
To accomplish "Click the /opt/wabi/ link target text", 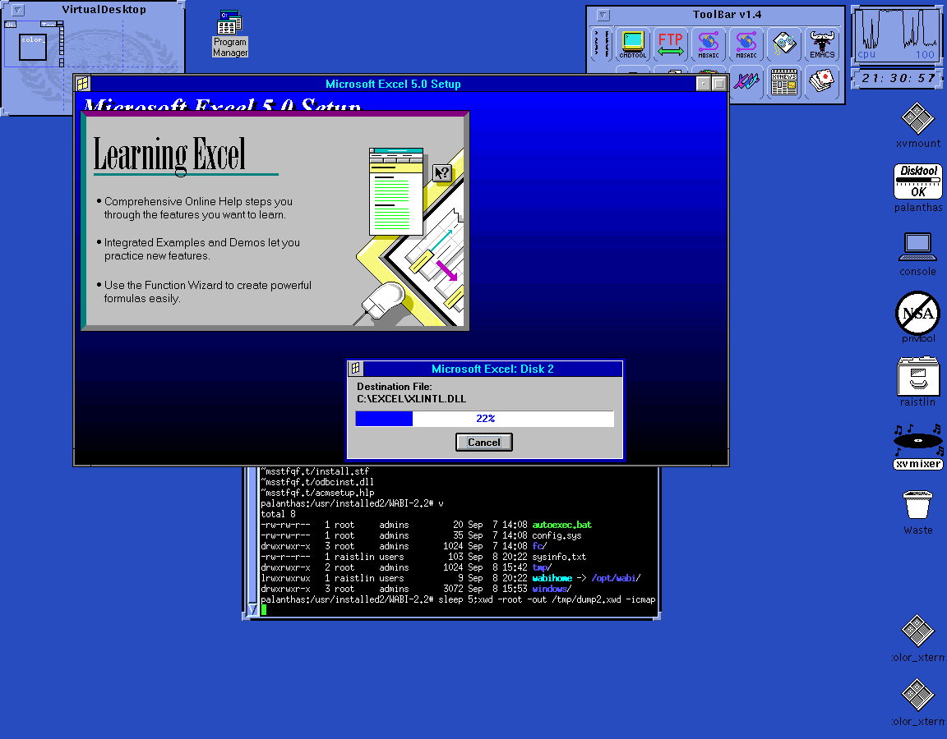I will (x=616, y=578).
